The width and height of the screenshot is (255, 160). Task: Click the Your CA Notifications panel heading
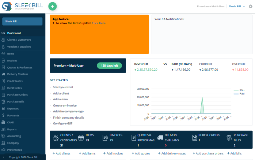169,19
